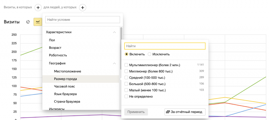
Task: Focus the Найти условие search field
Action: click(82, 20)
